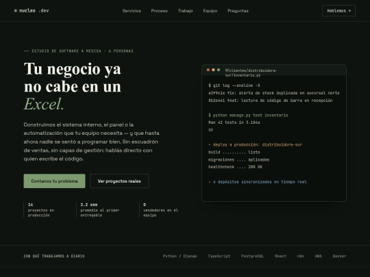Click the 'migraciones .... aplicadas' line
The width and height of the screenshot is (370, 277).
239,159
